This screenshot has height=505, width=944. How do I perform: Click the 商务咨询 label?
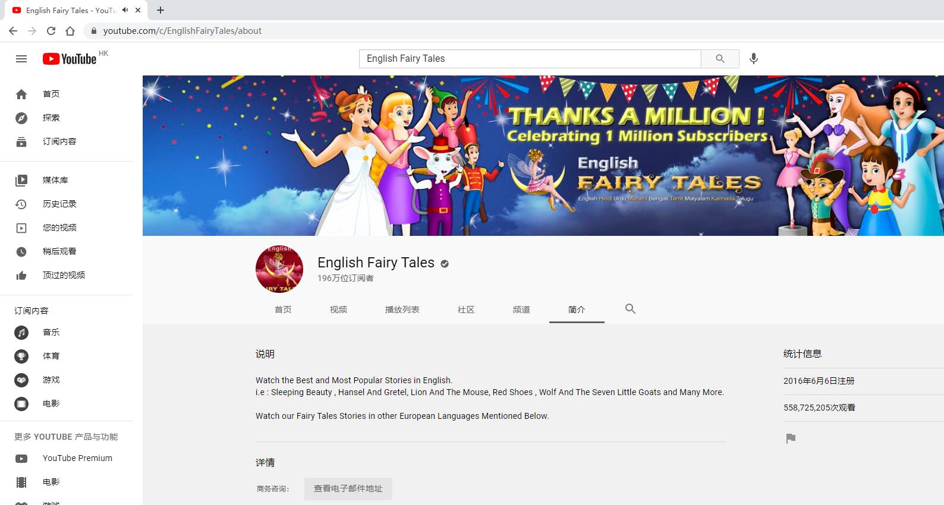273,489
